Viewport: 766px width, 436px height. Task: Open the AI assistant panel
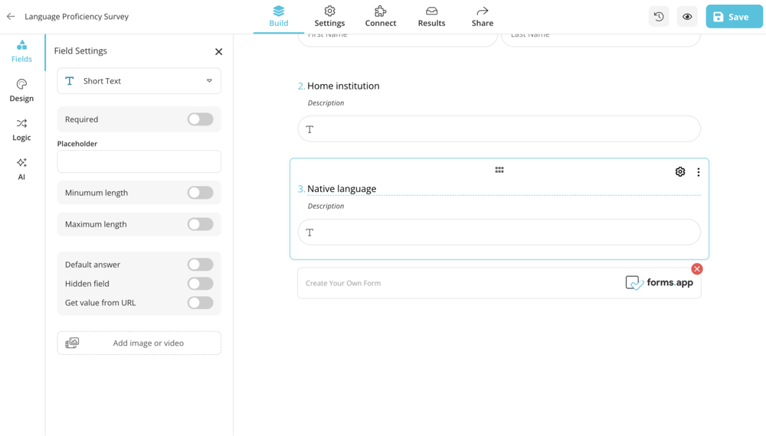coord(21,168)
